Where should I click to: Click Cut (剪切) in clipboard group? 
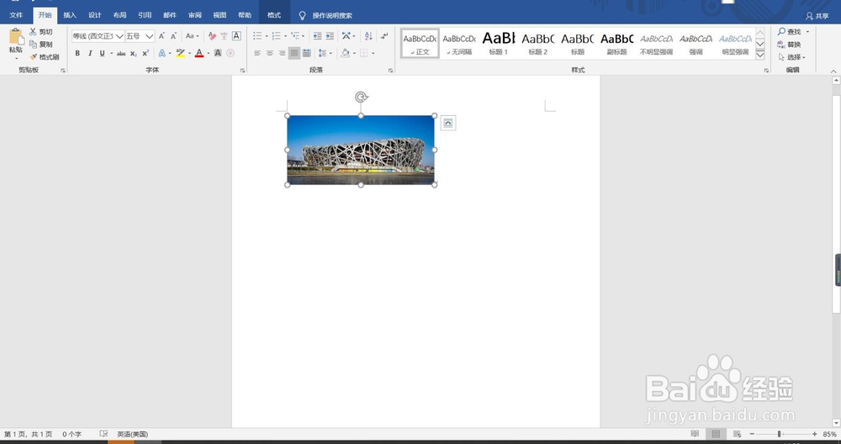pos(40,32)
